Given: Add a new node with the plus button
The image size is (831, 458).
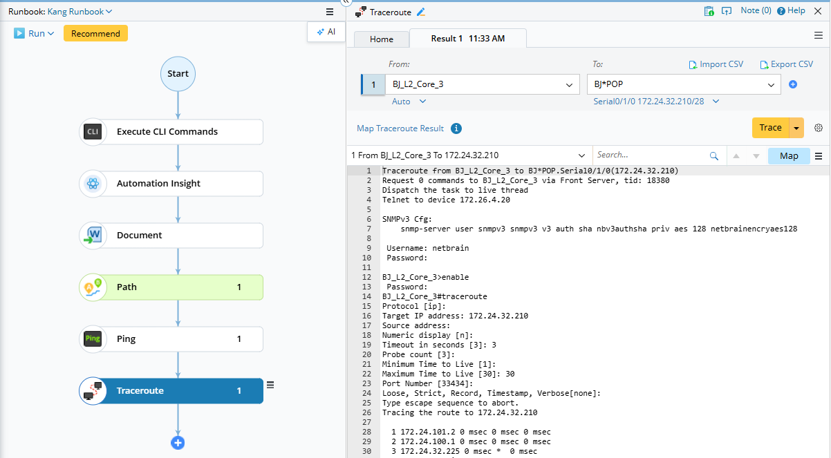Looking at the screenshot, I should pos(178,443).
